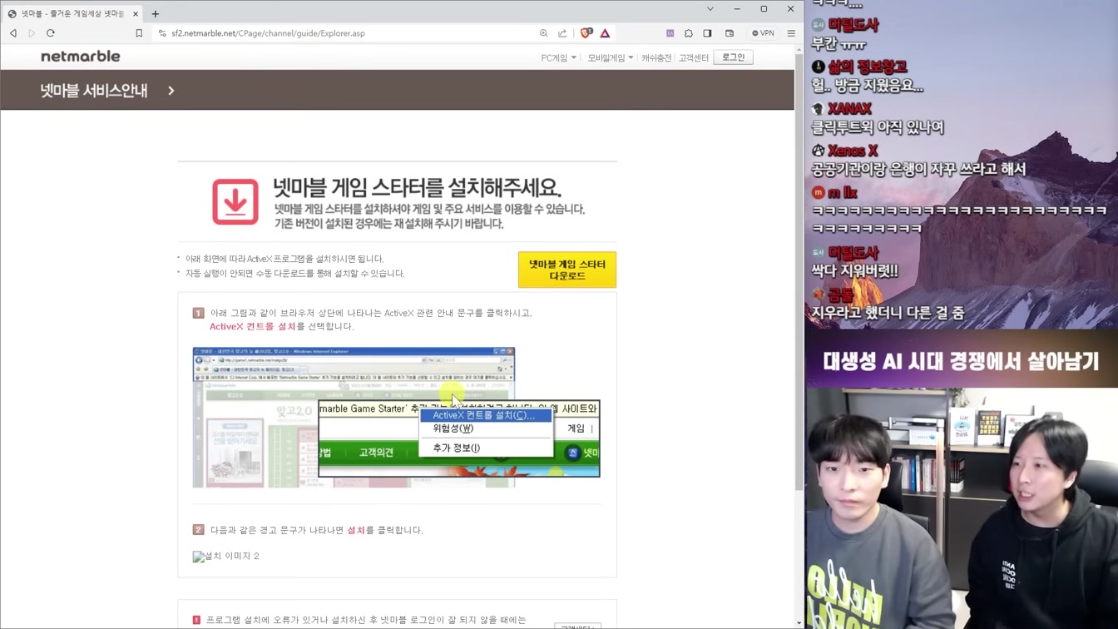Click the ActiveX 컨트롤 설치 red text
Viewport: 1118px width, 629px height.
point(253,326)
